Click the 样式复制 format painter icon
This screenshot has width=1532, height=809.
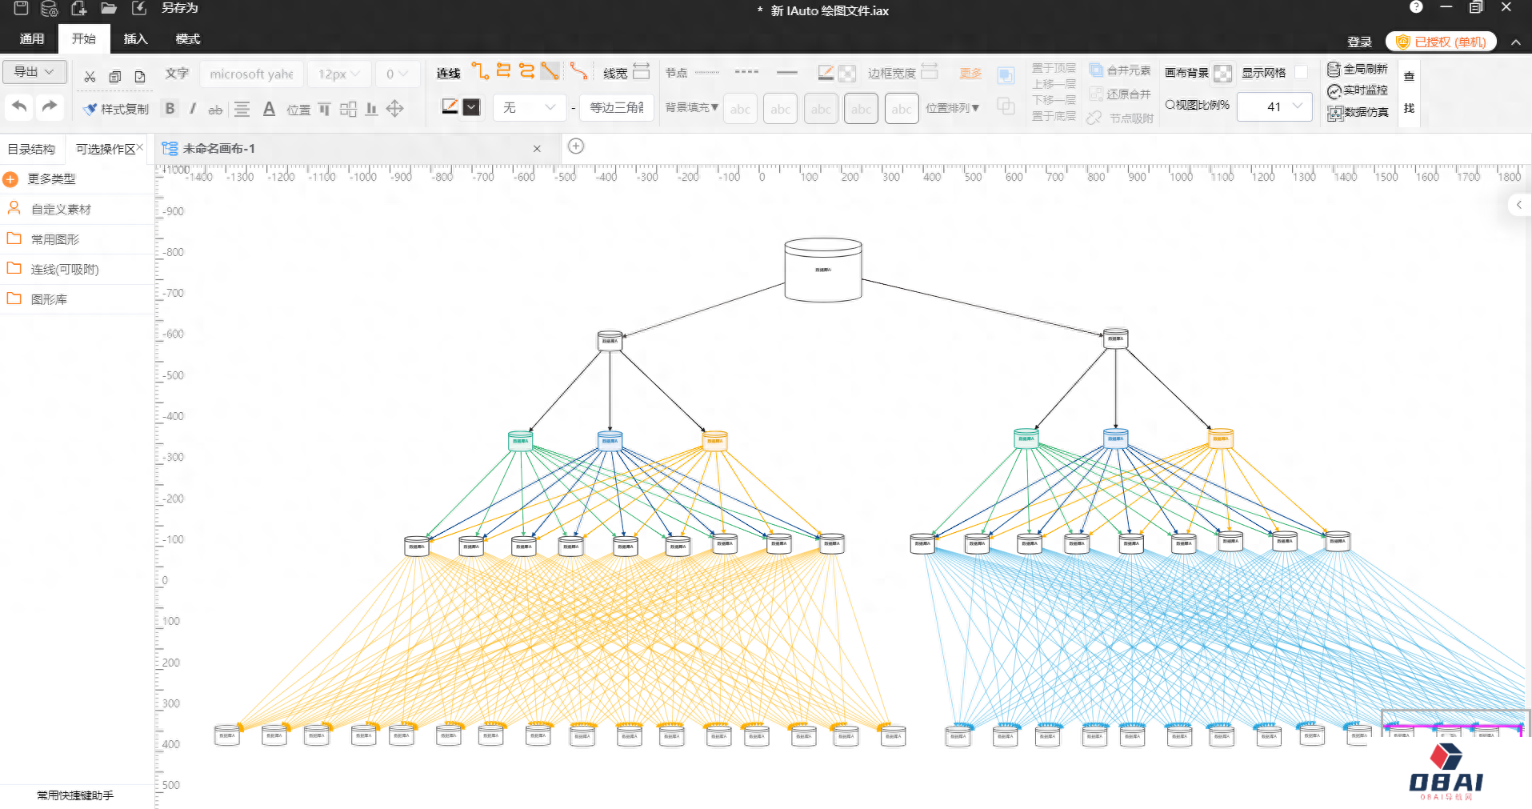point(90,109)
